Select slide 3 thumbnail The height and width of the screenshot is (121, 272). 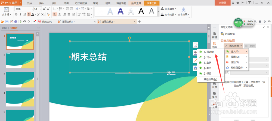tap(20, 80)
